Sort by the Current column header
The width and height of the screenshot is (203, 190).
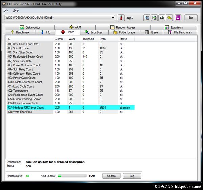(60, 39)
